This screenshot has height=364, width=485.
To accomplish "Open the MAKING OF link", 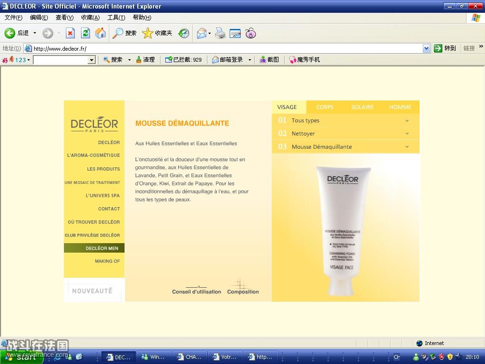I will point(108,261).
